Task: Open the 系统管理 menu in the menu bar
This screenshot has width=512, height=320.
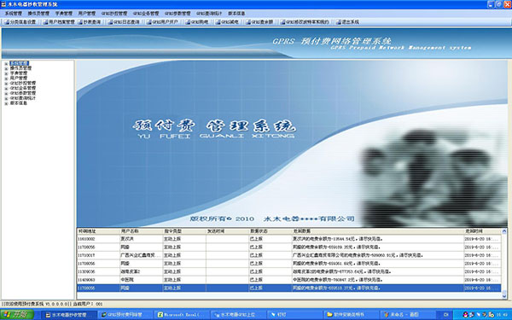Action: [x=13, y=14]
